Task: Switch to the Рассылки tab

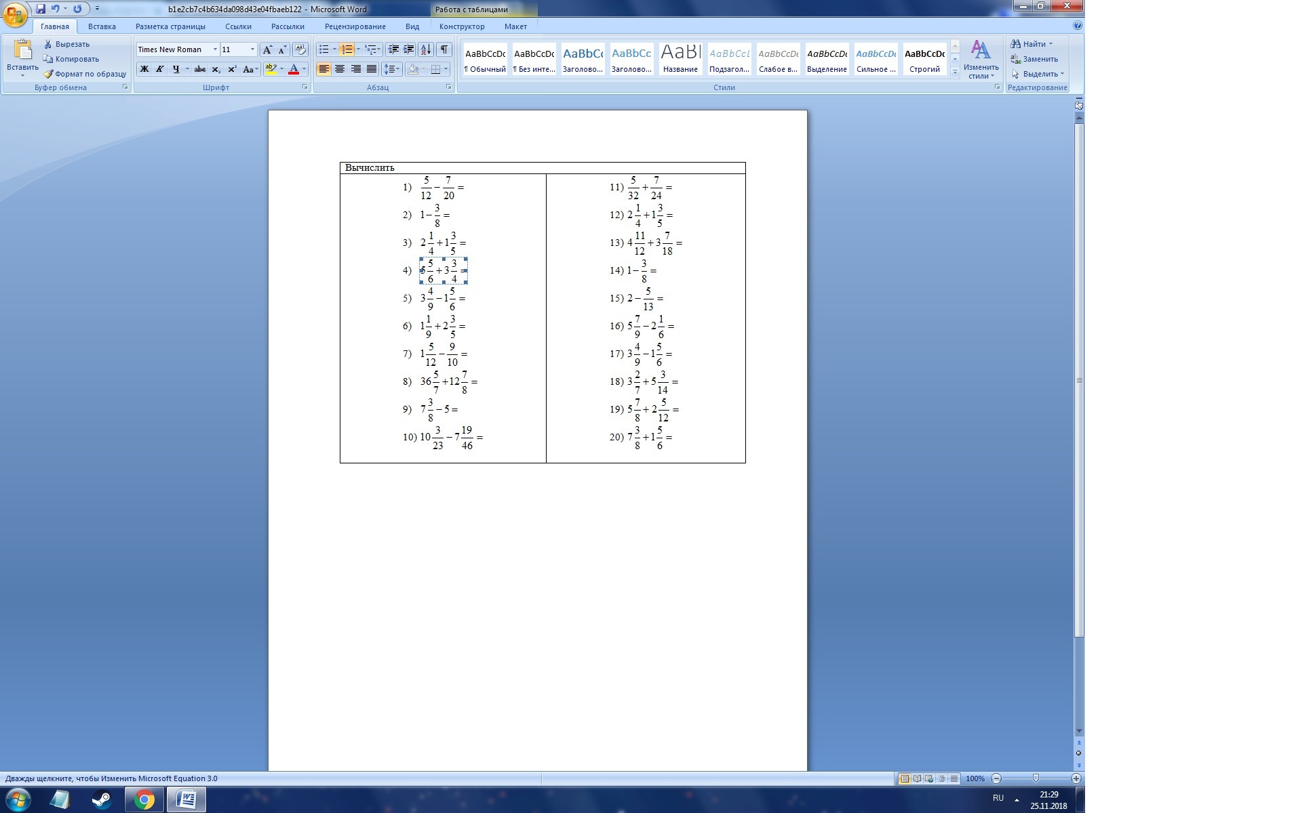Action: tap(288, 26)
